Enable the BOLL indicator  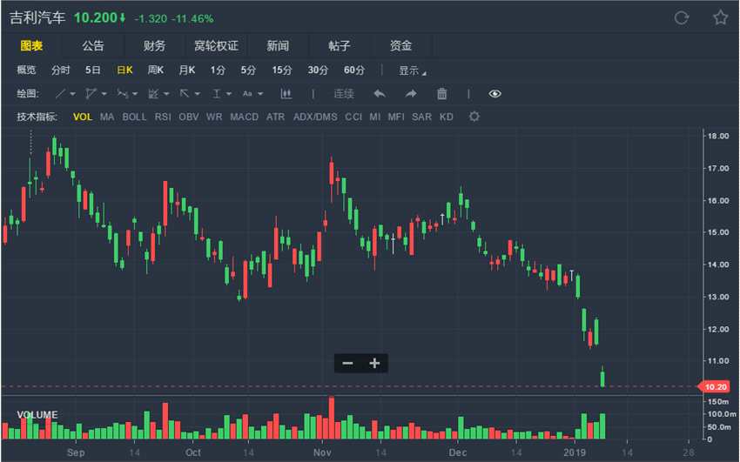click(134, 117)
